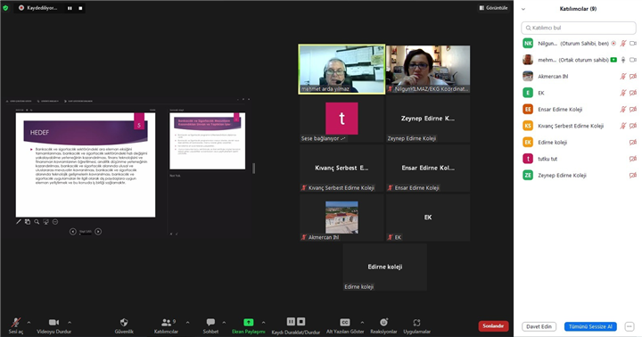Viewport: 642px width, 337px height.
Task: Open more options beside Tümünü Sessize Al
Action: click(x=630, y=326)
